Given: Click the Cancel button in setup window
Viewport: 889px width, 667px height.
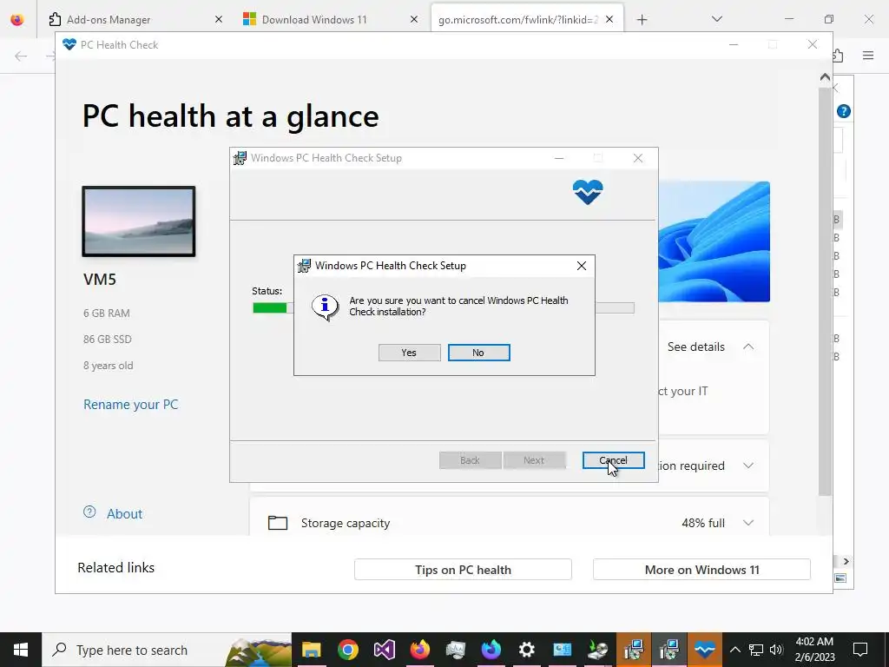Looking at the screenshot, I should click(x=613, y=460).
